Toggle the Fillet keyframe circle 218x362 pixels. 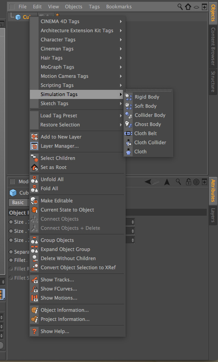[11, 260]
